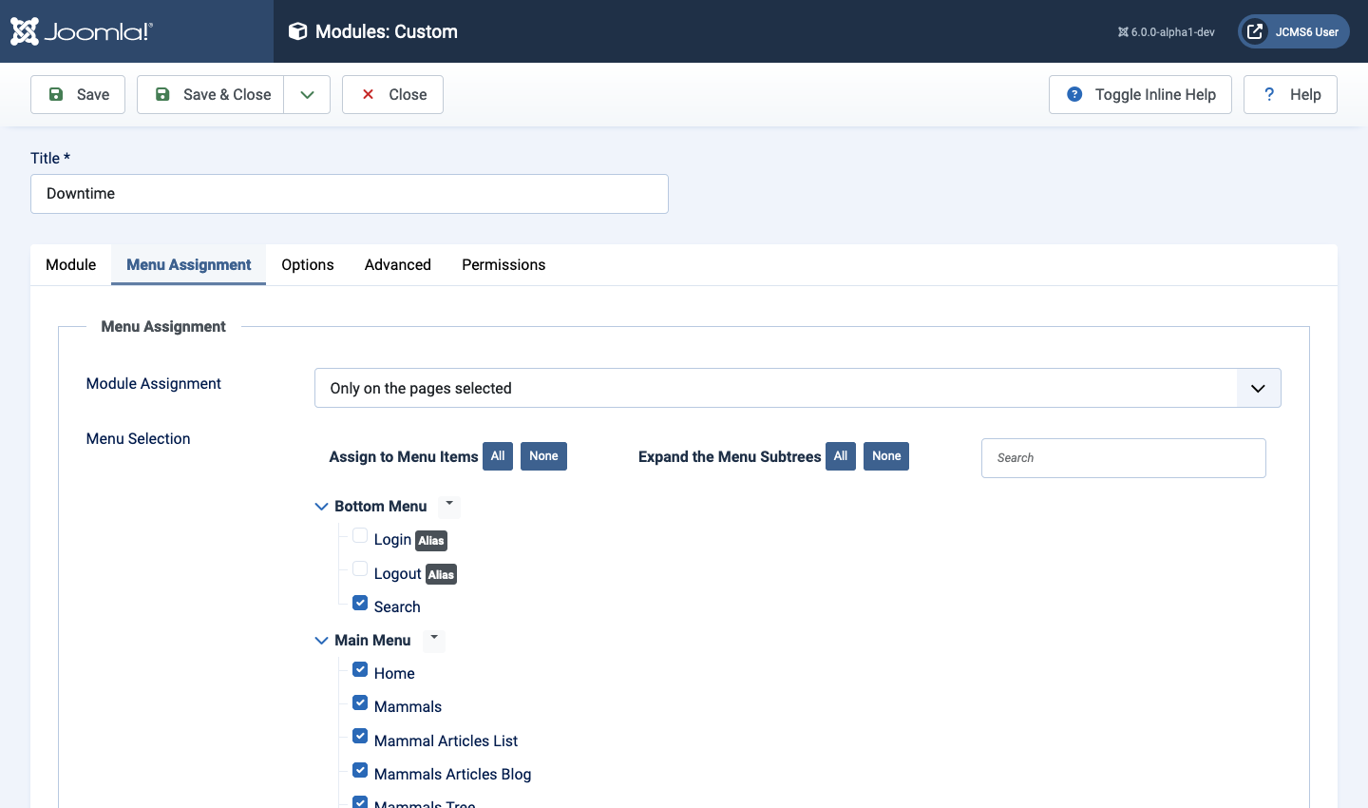Click the red X Close button

392,94
